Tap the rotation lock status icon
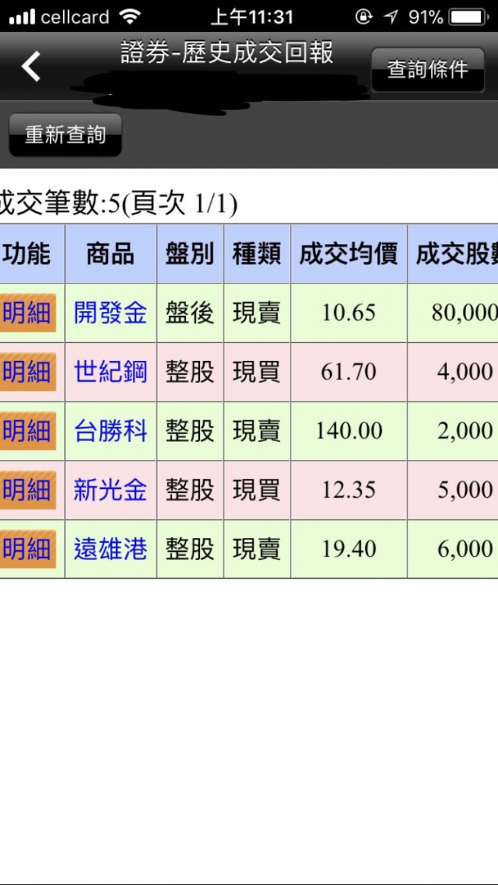The image size is (498, 885). pyautogui.click(x=363, y=17)
